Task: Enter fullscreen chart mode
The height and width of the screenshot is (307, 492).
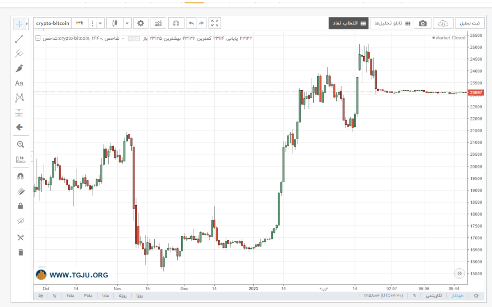Action: tap(215, 23)
